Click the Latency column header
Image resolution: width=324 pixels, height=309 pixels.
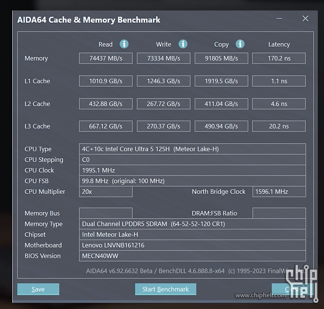tap(279, 45)
